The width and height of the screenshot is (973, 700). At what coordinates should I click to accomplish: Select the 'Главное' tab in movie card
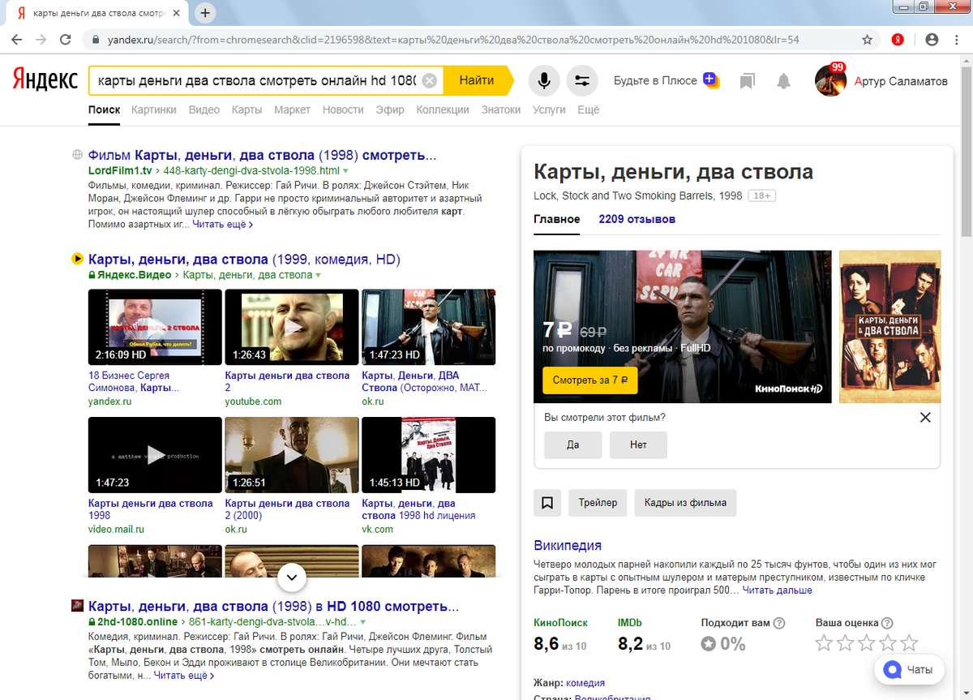[556, 219]
